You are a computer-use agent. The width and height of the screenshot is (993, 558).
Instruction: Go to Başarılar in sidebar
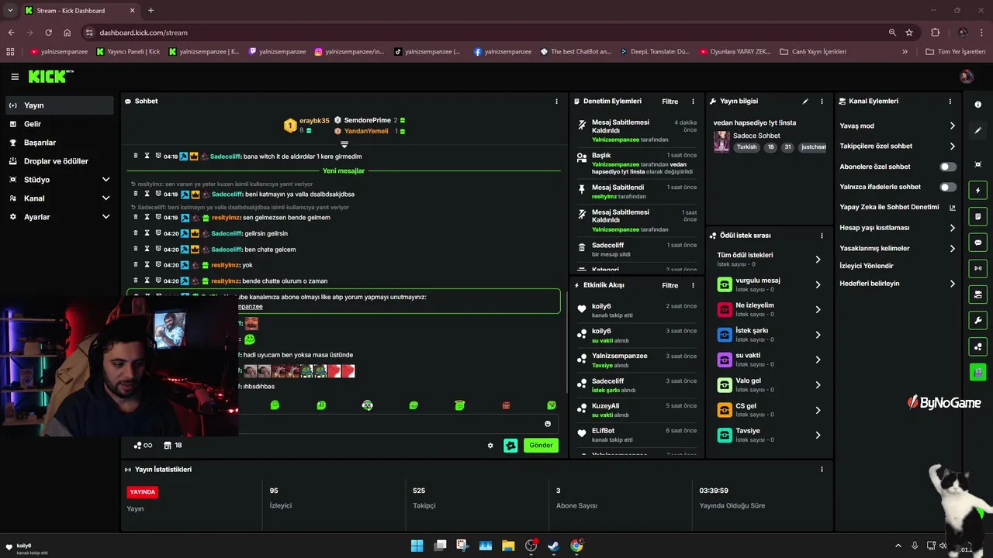[x=61, y=143]
